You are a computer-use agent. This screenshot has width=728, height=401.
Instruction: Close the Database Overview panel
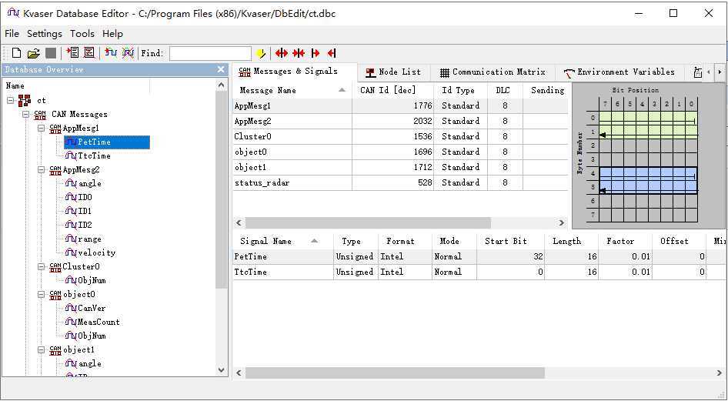[221, 70]
